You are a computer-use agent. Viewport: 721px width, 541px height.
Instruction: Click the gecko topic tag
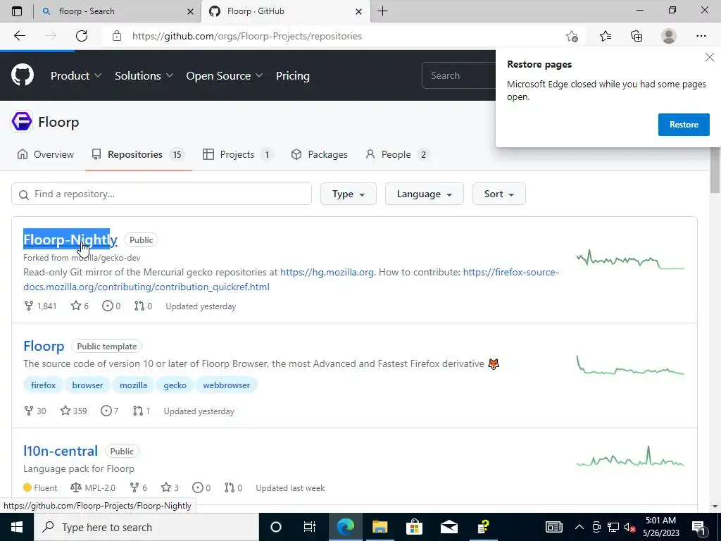tap(175, 385)
